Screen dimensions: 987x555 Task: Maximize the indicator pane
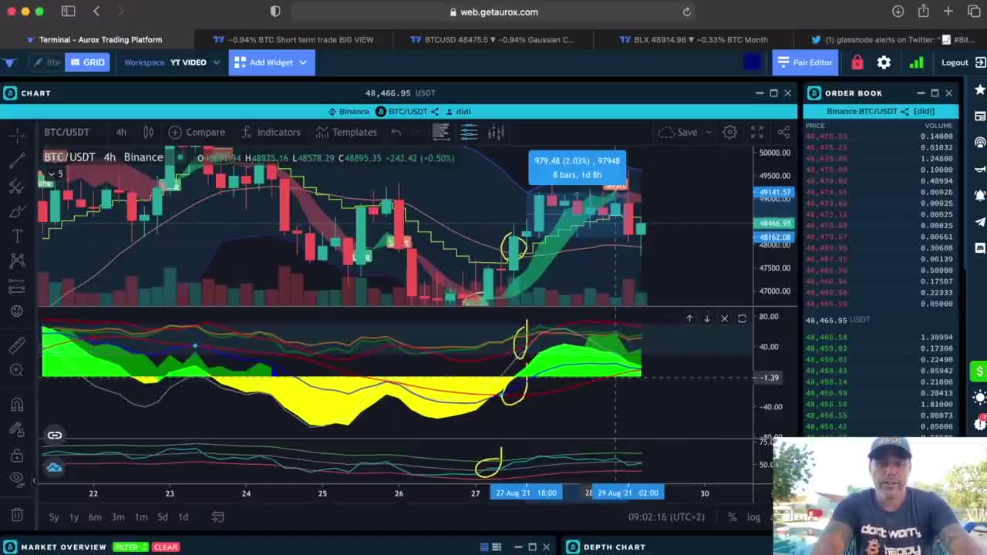point(742,318)
